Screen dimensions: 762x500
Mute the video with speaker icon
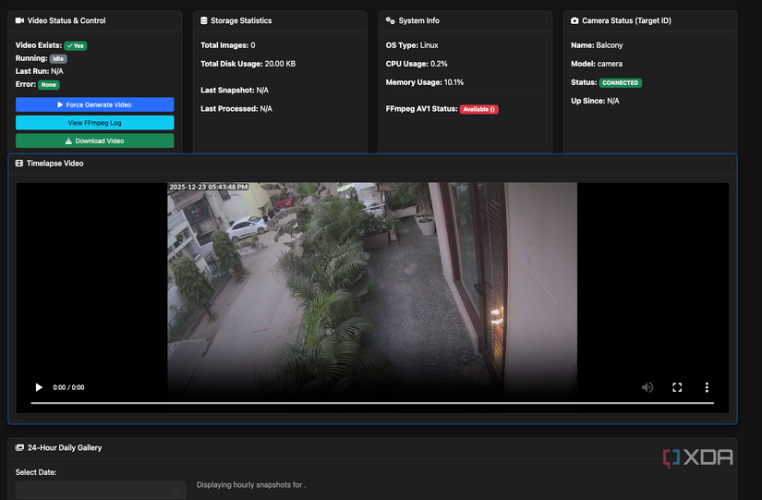click(647, 387)
